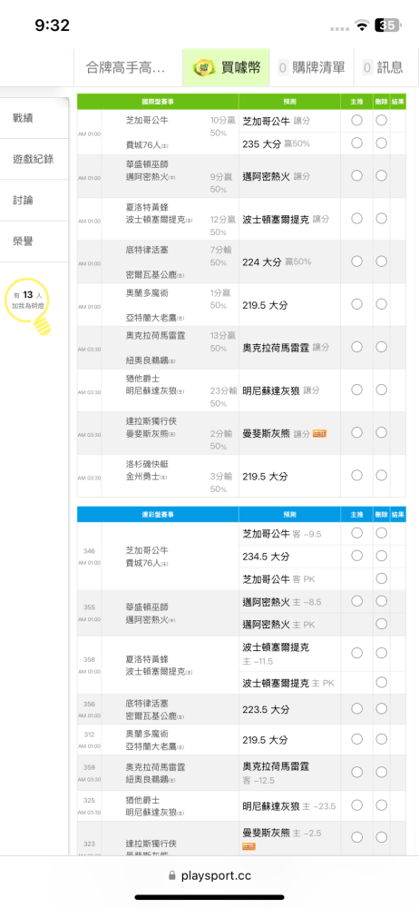Open 戰績 in the sidebar
The image size is (419, 908).
click(34, 118)
